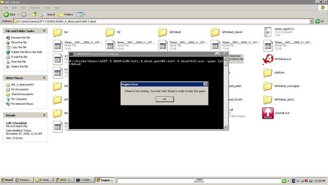
Task: Click the red K tray icon
Action: (306, 180)
